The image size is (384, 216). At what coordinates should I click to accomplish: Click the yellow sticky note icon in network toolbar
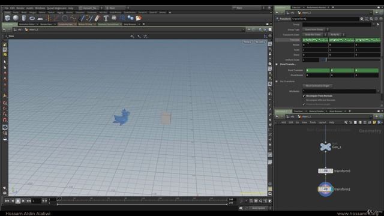[x=374, y=122]
